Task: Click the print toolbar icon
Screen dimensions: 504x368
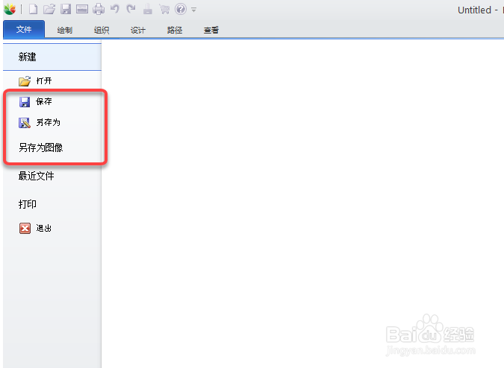Action: [99, 9]
